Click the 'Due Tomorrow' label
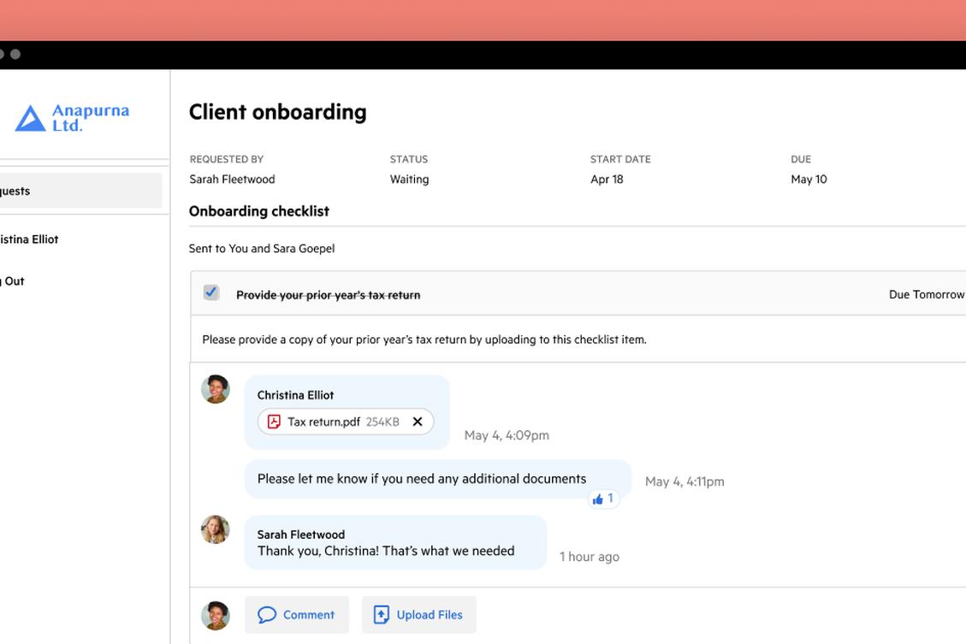The width and height of the screenshot is (966, 644). (x=927, y=294)
